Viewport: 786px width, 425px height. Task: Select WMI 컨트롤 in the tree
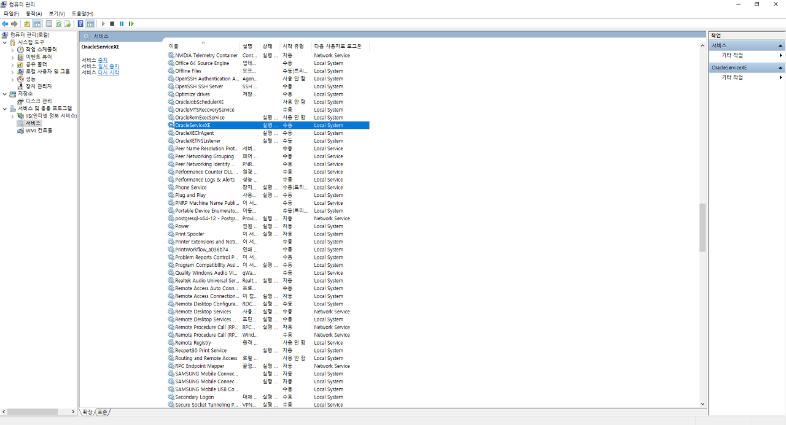pyautogui.click(x=39, y=131)
